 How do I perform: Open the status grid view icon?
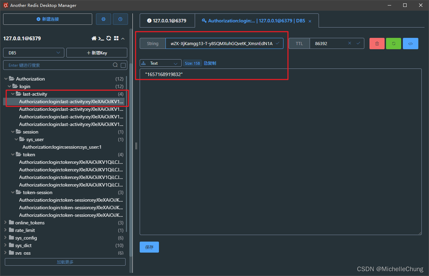tap(116, 38)
